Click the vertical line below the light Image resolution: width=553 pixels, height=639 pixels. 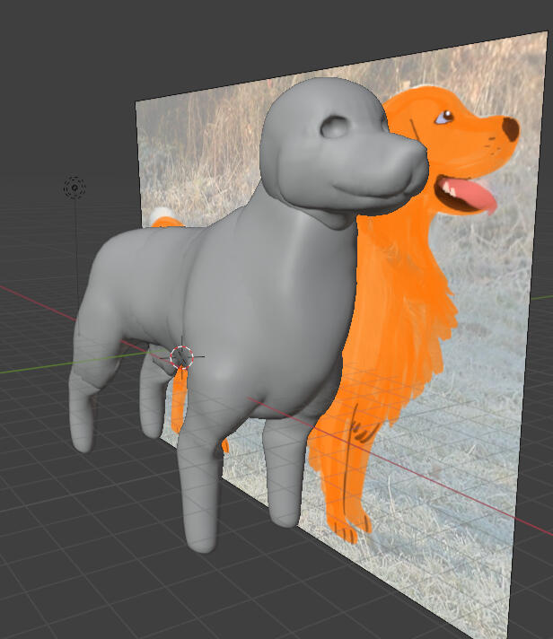click(x=75, y=260)
